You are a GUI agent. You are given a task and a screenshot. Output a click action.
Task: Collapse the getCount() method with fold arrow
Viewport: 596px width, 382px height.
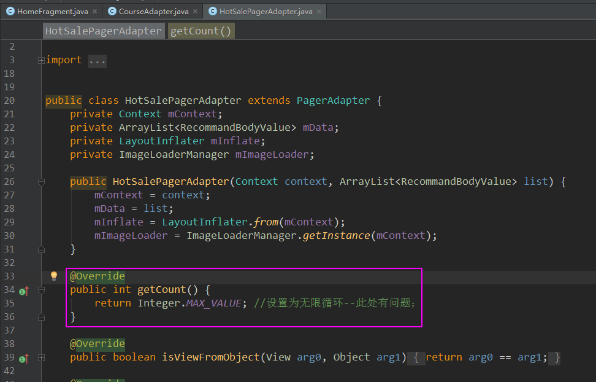point(40,290)
